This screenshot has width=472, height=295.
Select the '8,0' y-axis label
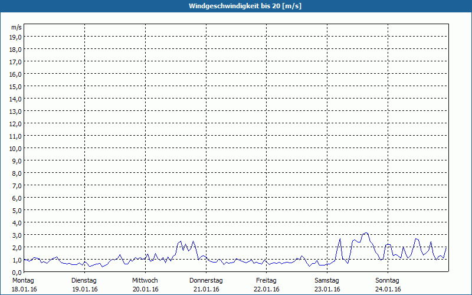tap(17, 173)
